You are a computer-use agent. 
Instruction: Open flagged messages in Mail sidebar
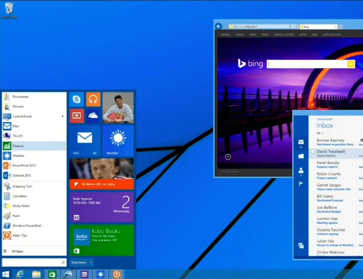click(301, 184)
